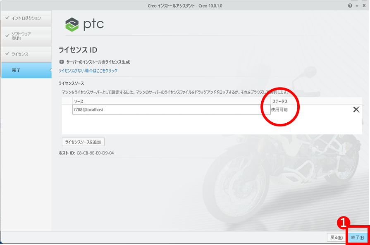Remove the 7788@localhost license source with X icon
370x245 pixels.
click(x=356, y=109)
